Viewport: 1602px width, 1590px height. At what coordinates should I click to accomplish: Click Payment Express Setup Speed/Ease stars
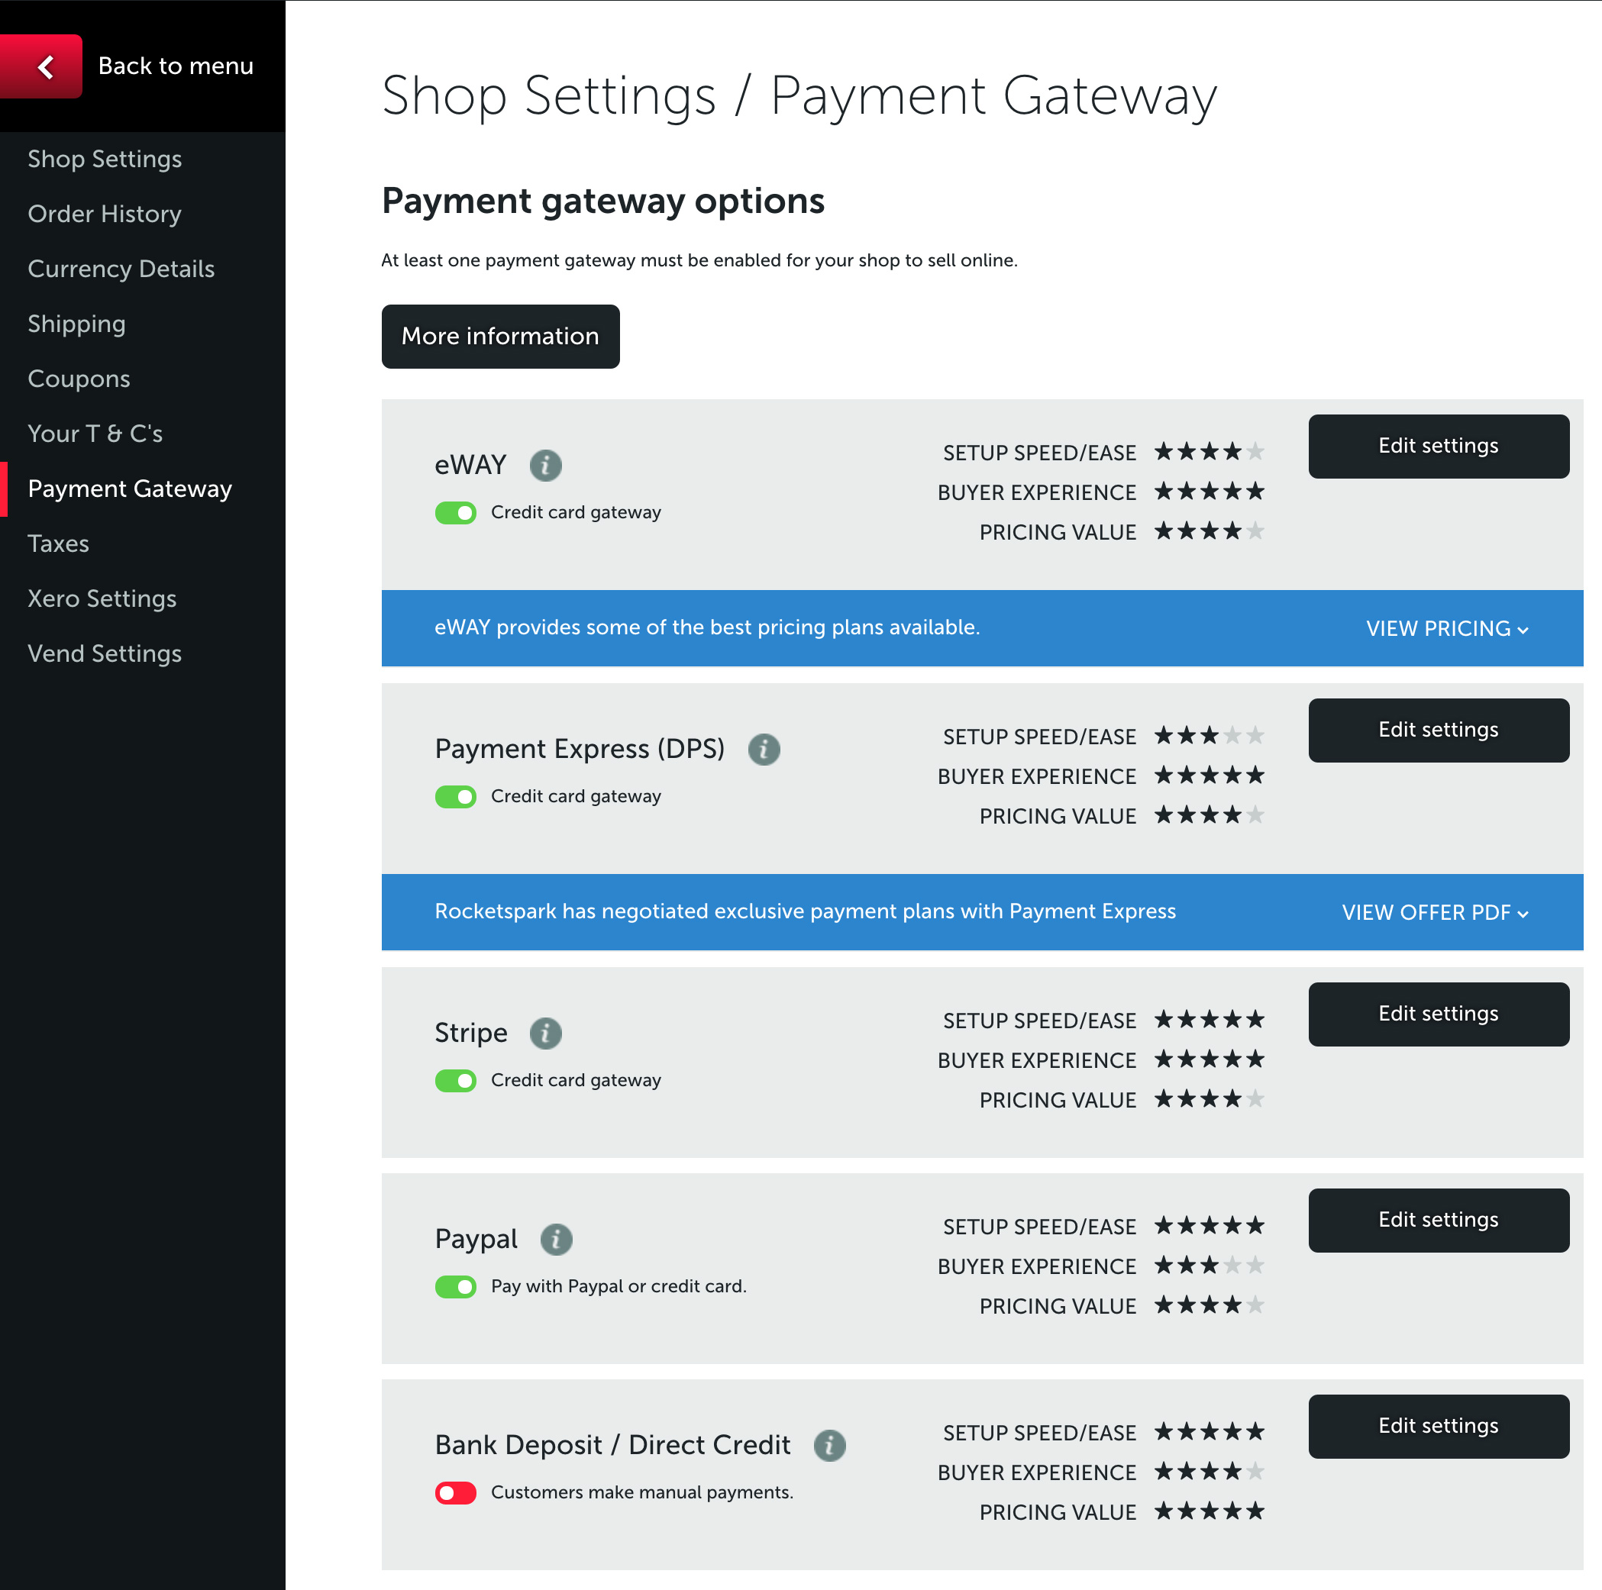click(1210, 736)
